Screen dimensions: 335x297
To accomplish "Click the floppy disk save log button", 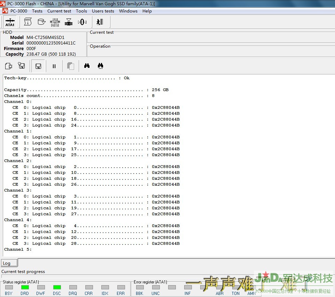I will pos(38,66).
